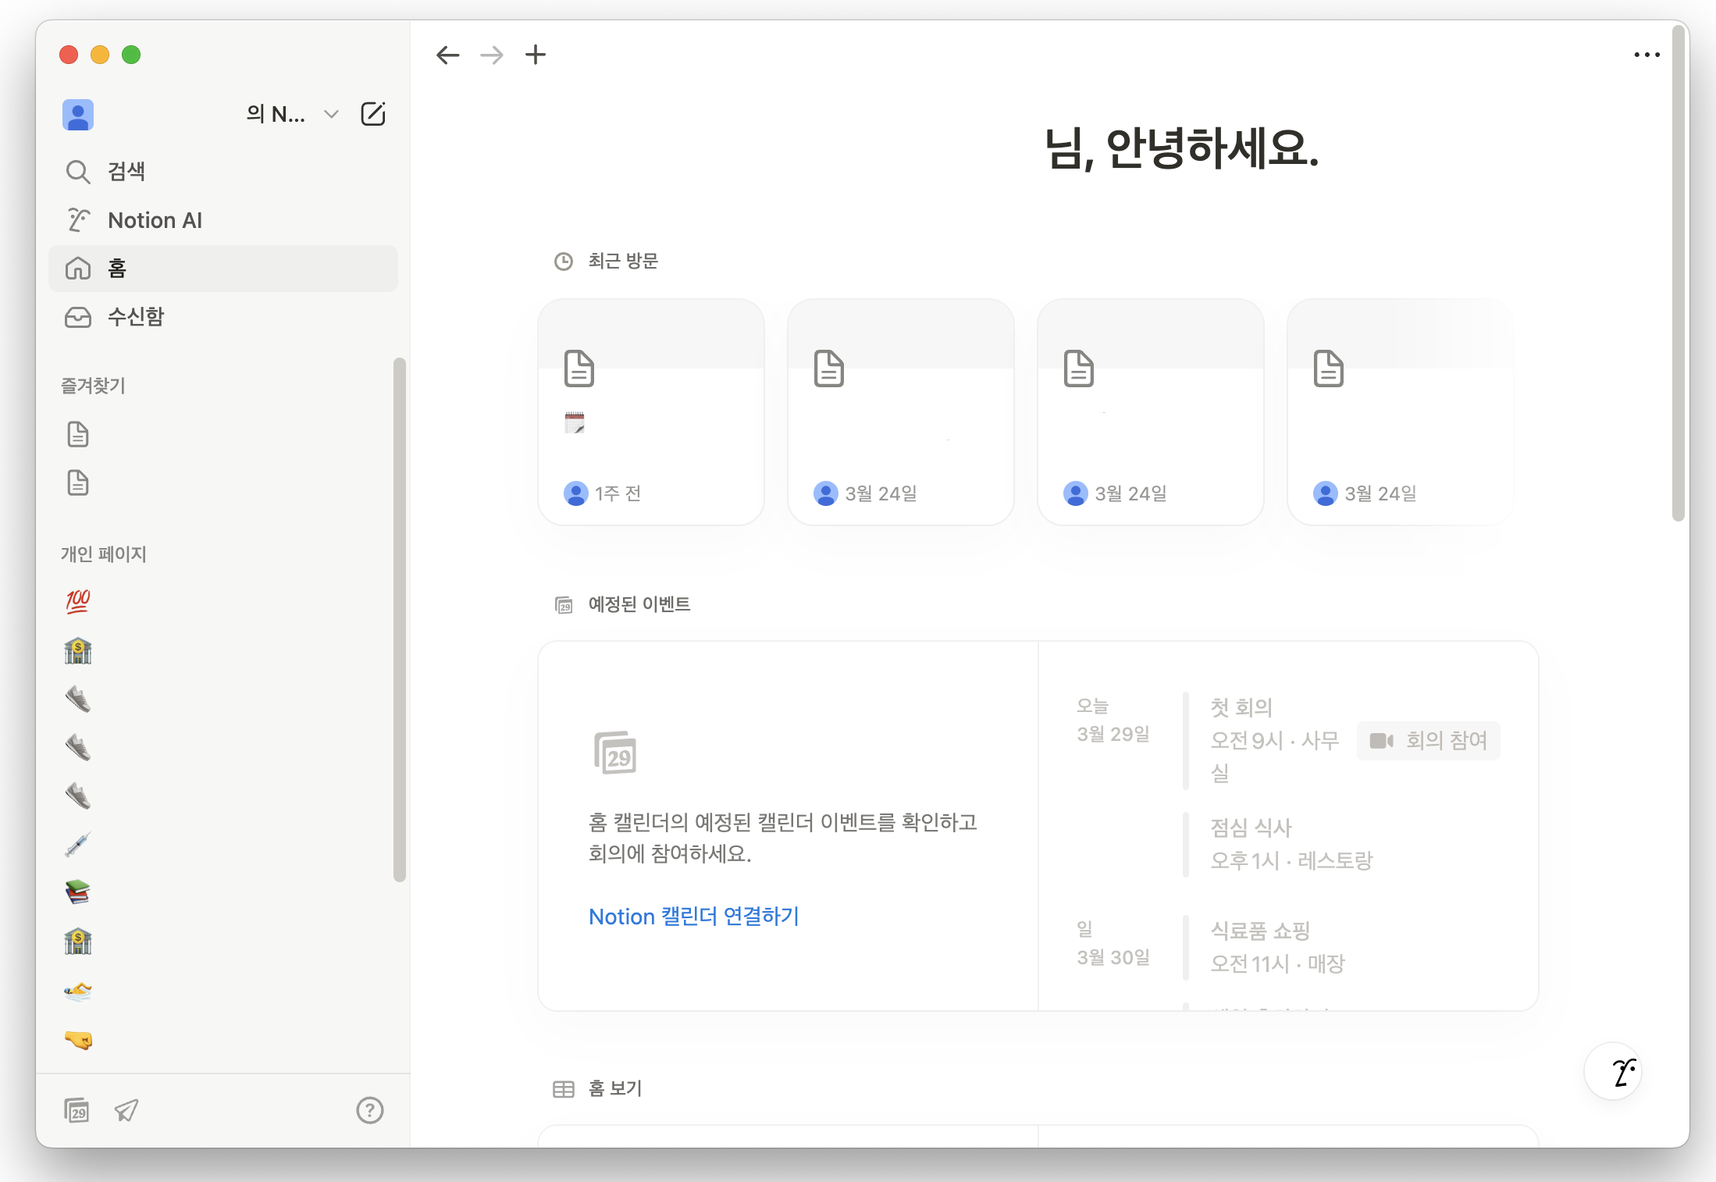Open the 100 emoji private page
This screenshot has height=1182, width=1716.
tap(78, 601)
